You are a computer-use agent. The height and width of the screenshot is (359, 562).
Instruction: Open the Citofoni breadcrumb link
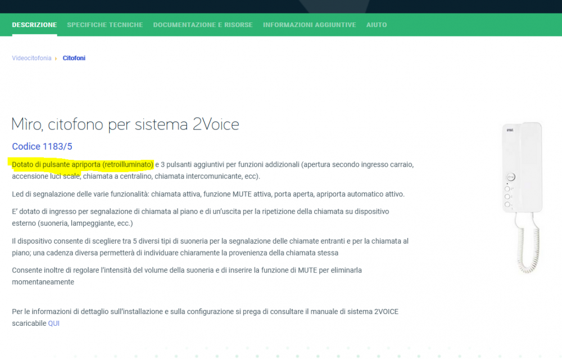click(74, 58)
